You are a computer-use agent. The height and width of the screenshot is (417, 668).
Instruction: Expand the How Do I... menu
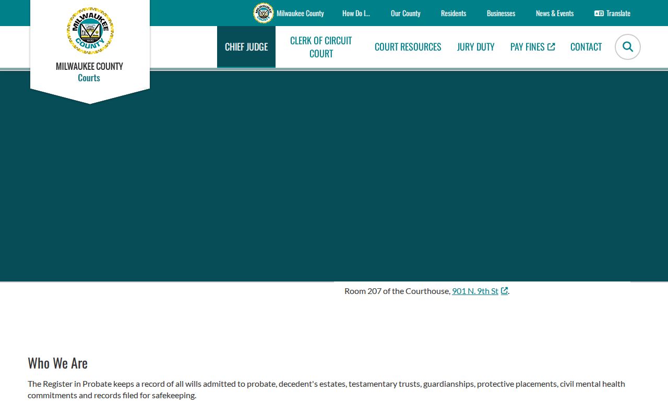tap(356, 14)
